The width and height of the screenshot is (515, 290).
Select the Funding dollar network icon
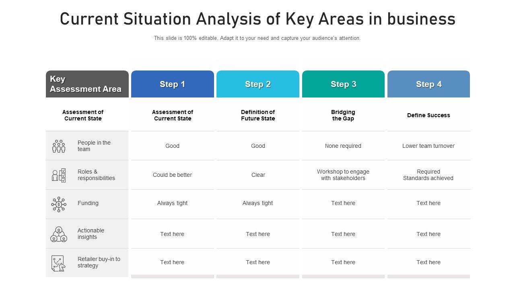pos(59,204)
